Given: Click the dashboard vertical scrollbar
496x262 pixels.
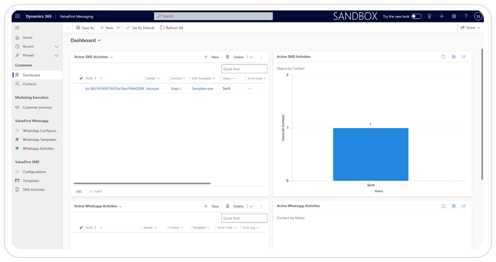Looking at the screenshot, I should [482, 114].
